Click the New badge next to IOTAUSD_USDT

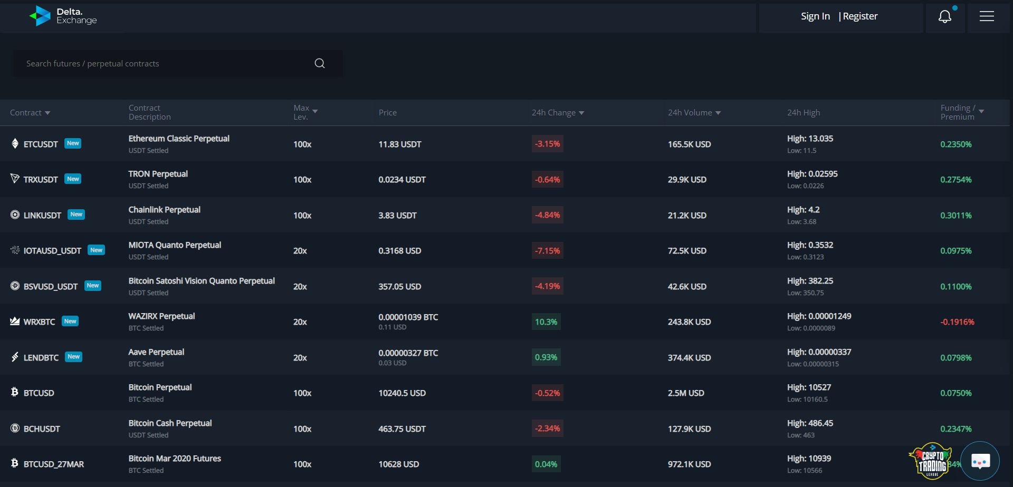(x=97, y=250)
